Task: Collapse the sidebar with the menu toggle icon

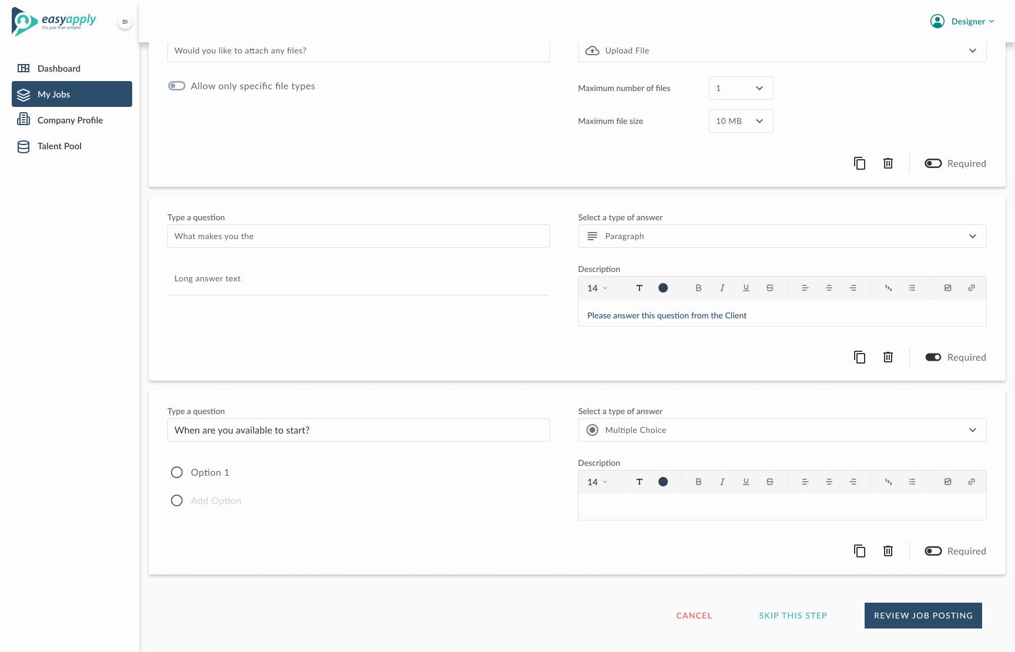Action: [125, 22]
